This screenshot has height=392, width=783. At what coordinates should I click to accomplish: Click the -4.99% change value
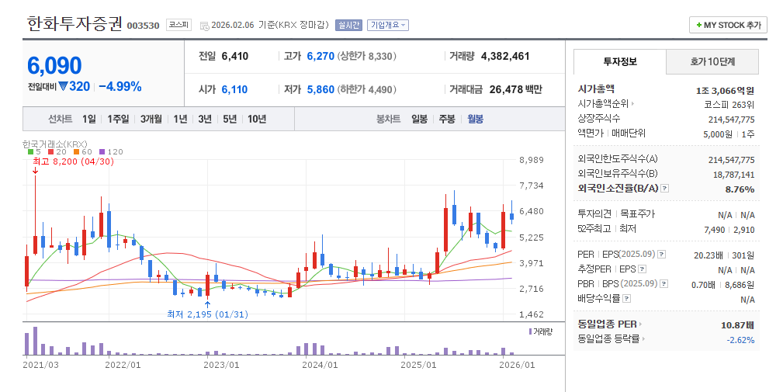pyautogui.click(x=120, y=86)
